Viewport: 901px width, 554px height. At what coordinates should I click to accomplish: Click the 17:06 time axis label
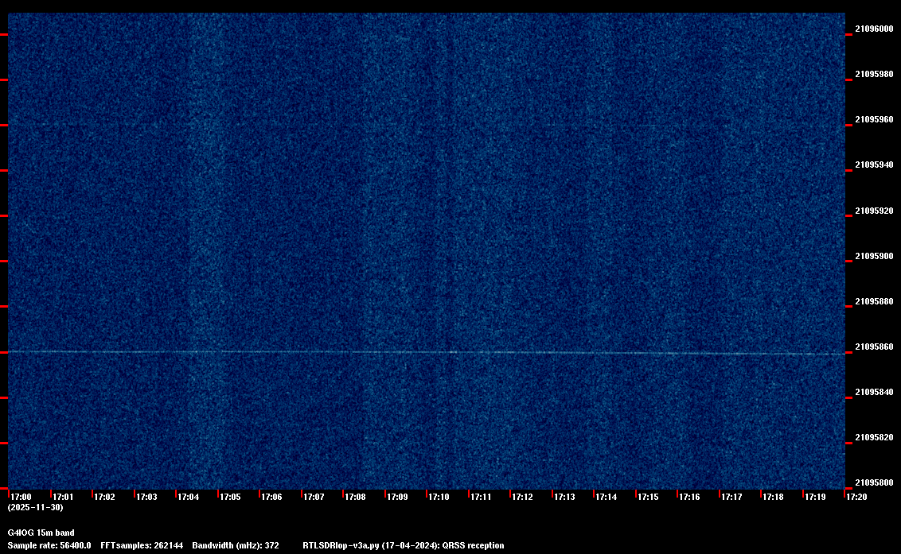click(x=271, y=497)
